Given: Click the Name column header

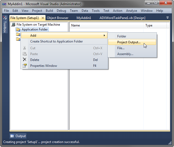Looking at the screenshot, I should click(107, 25).
